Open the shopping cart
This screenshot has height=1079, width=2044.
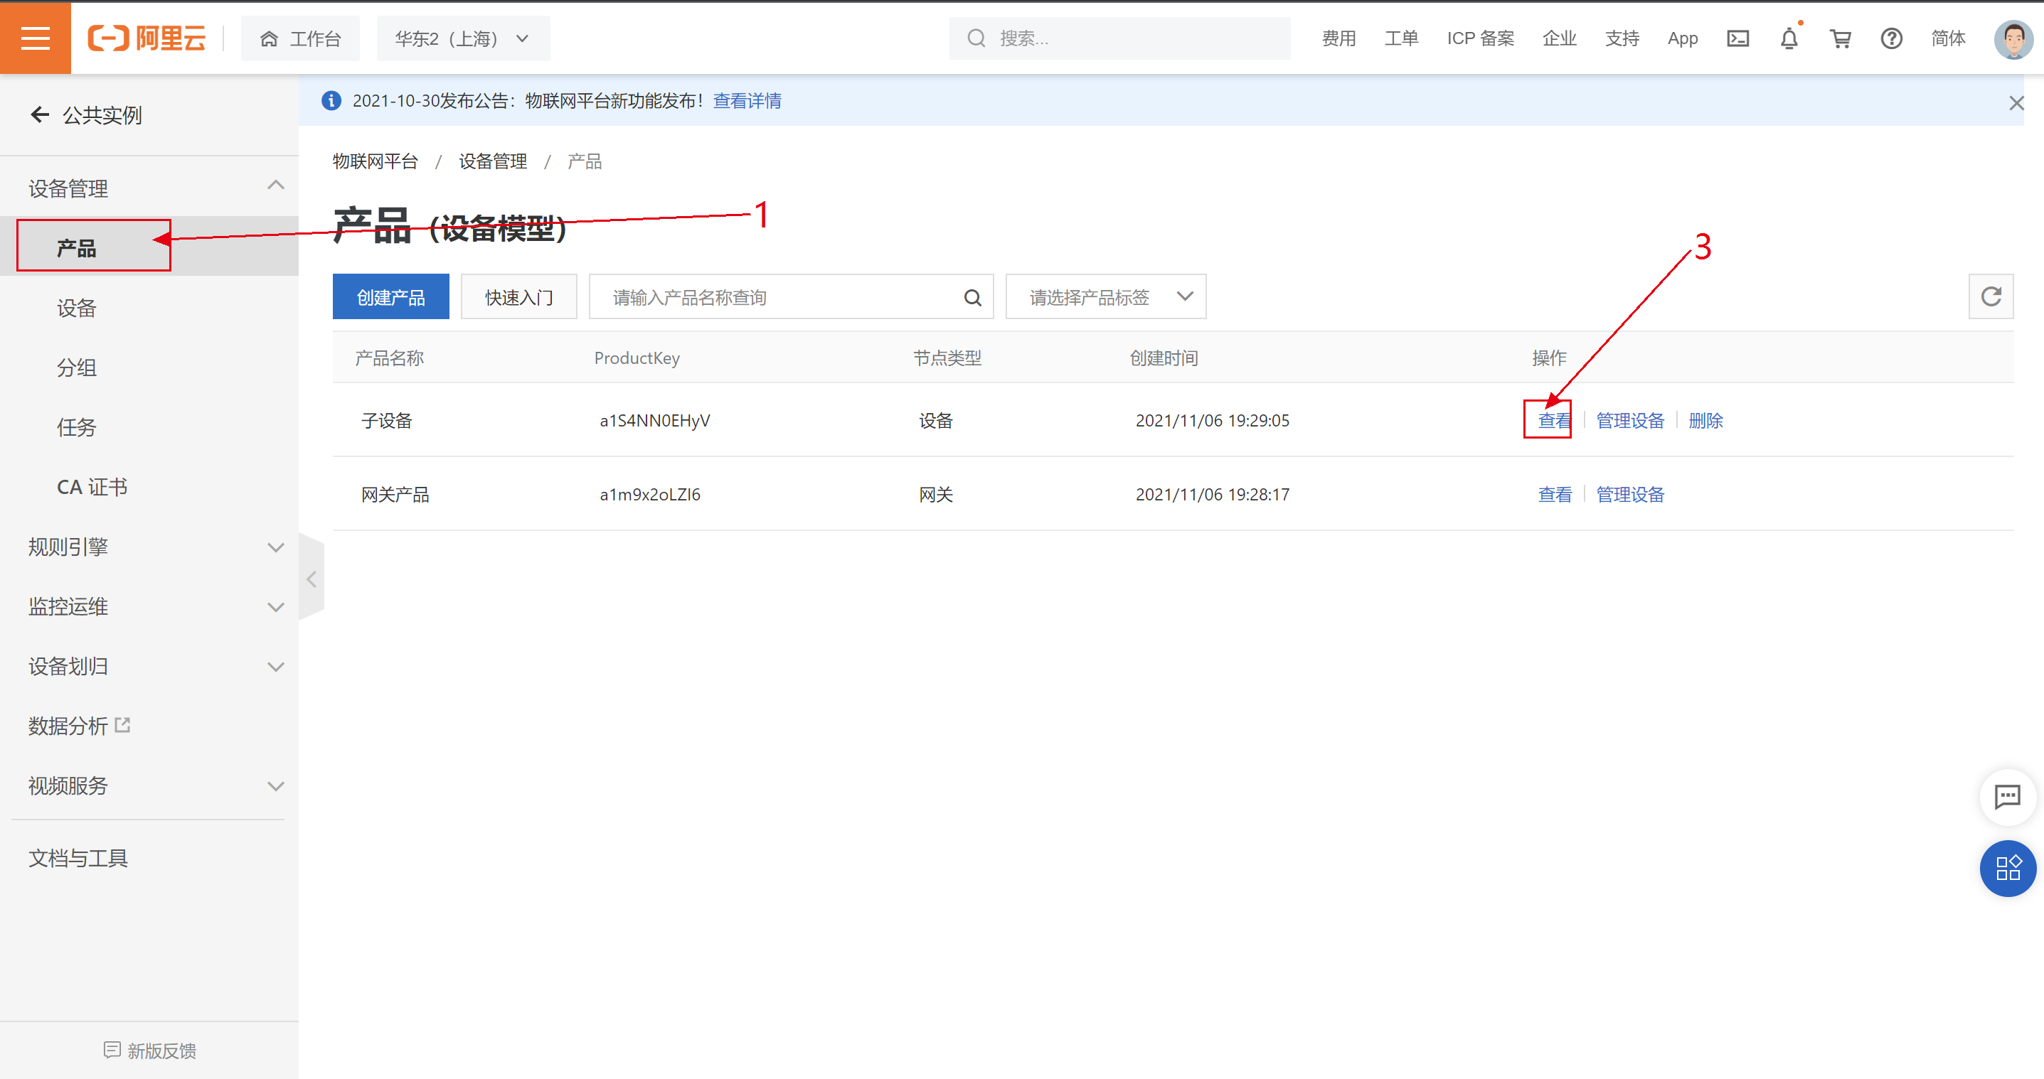pyautogui.click(x=1840, y=38)
